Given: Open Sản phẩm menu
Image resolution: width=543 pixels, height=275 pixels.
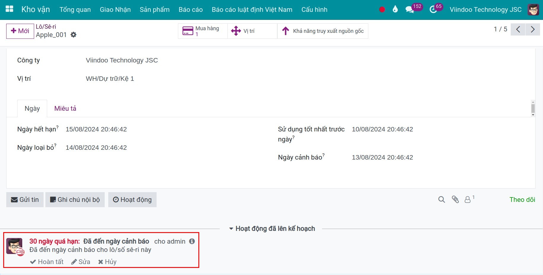Looking at the screenshot, I should [155, 9].
